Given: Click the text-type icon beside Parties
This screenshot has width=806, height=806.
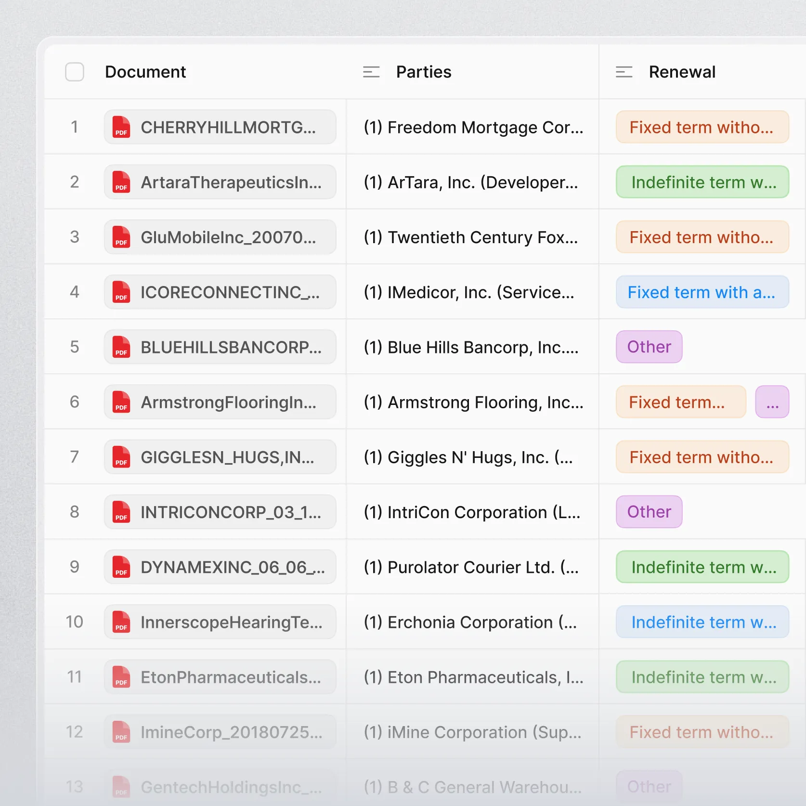Looking at the screenshot, I should (x=371, y=72).
